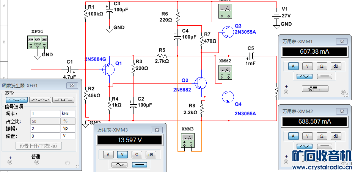Image resolution: width=355 pixels, height=172 pixels.
Task: Select capacitor C2 100µF symbol
Action: [x=133, y=105]
